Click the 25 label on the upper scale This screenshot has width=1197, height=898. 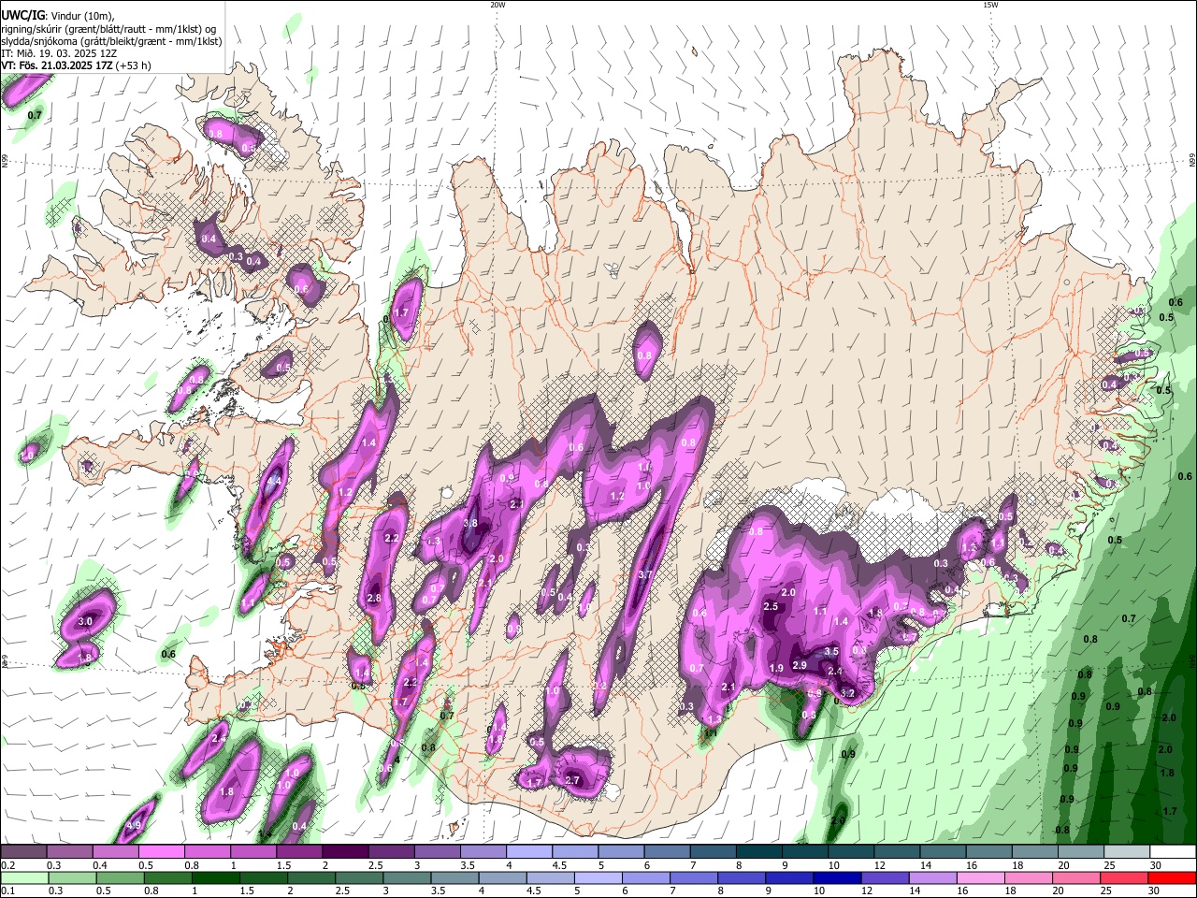pos(1109,865)
